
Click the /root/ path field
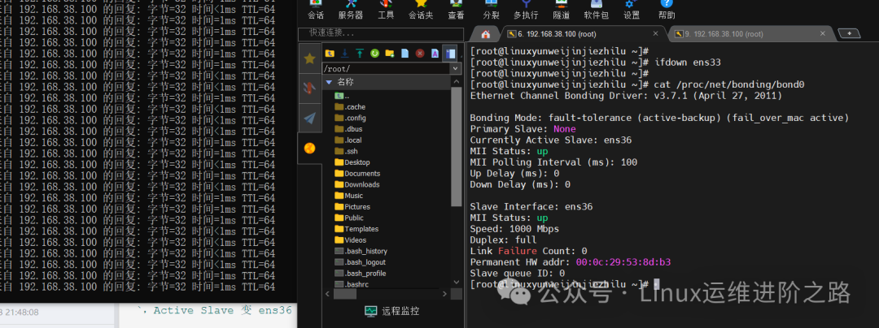pyautogui.click(x=386, y=69)
